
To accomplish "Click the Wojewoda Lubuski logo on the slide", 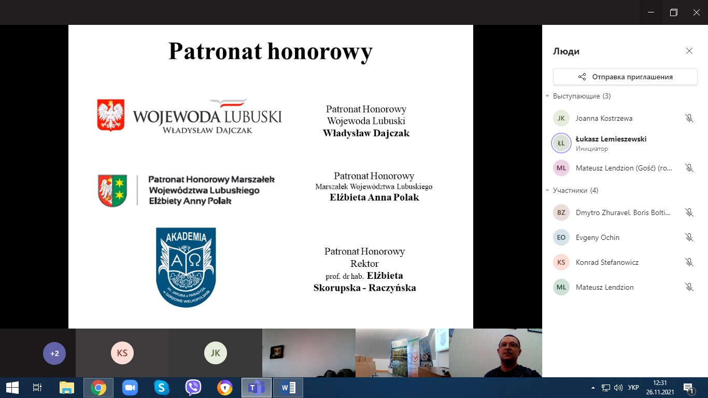I will pos(190,116).
